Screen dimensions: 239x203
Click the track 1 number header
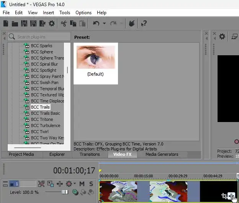pos(14,184)
